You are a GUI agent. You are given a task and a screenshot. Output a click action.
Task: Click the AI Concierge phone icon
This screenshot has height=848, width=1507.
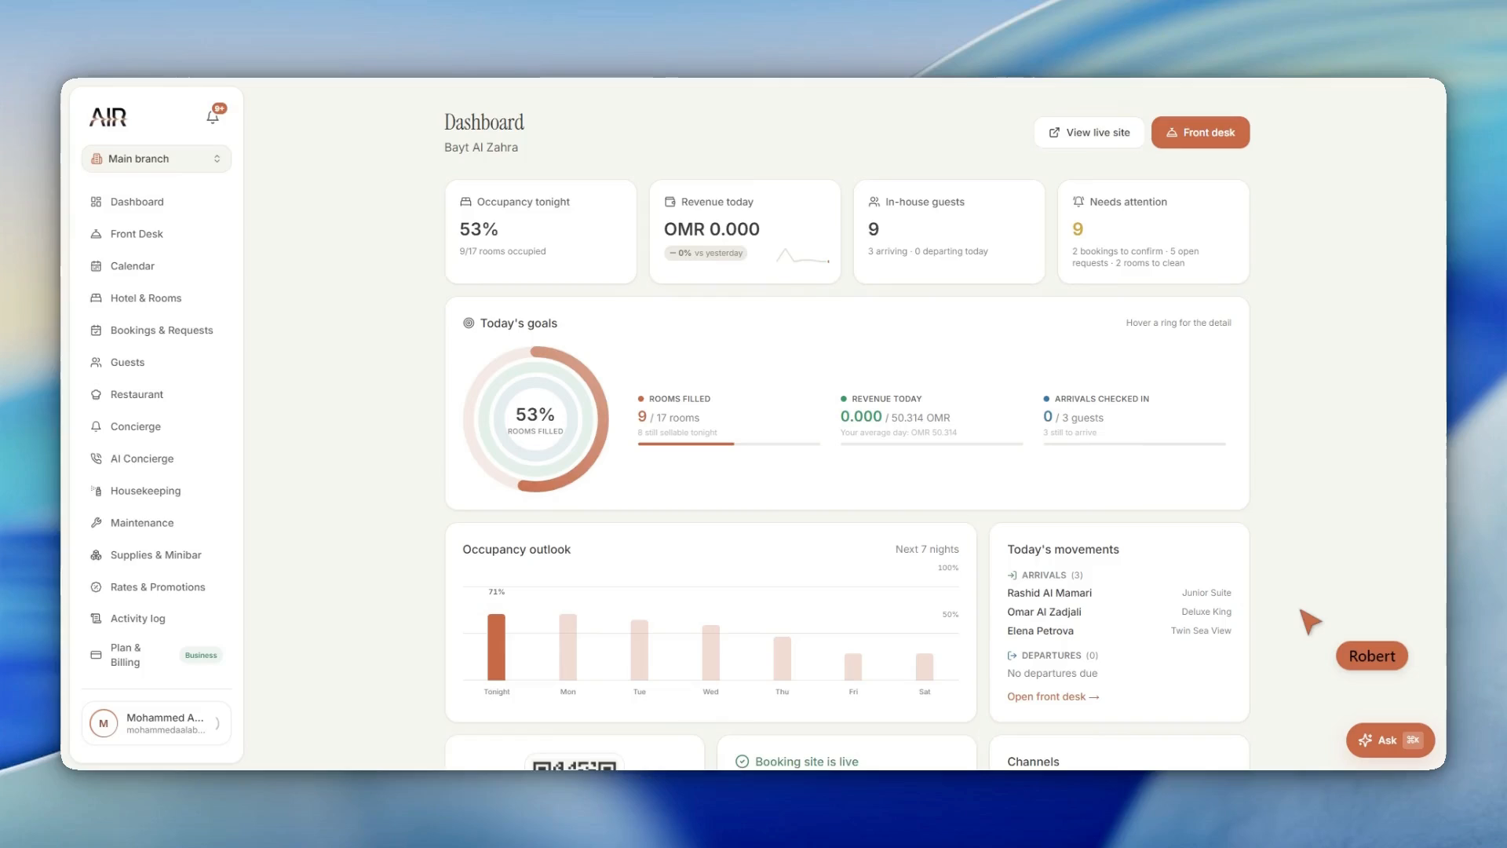96,459
